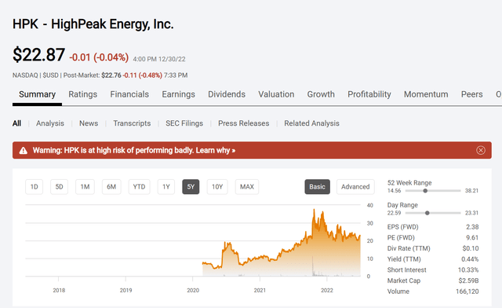This screenshot has height=308, width=502.
Task: Filter content by Analysis
Action: point(50,123)
